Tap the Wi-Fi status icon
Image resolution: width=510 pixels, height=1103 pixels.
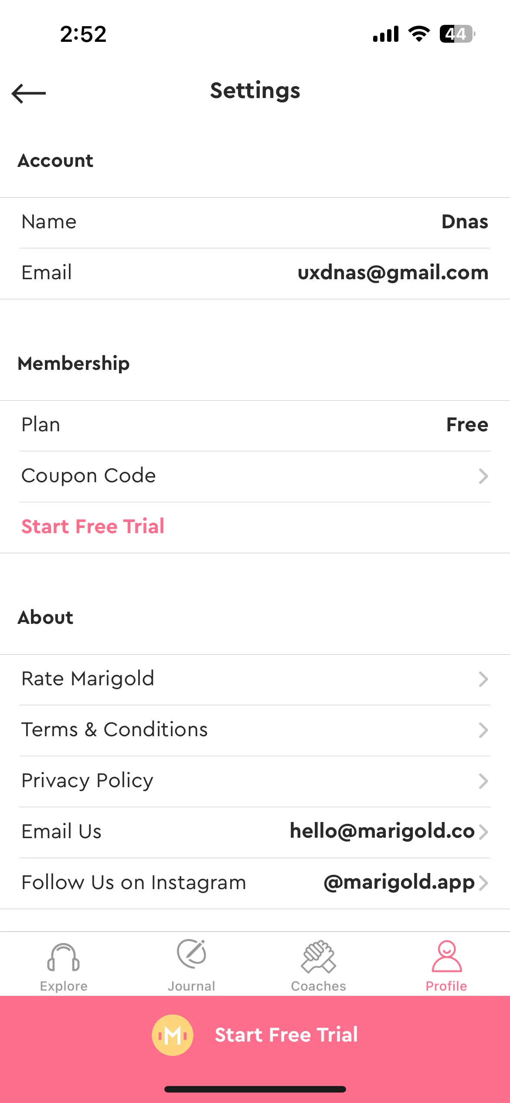point(419,34)
